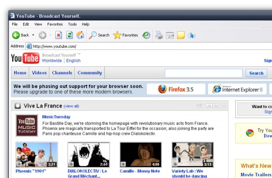Open the Favorites star toolbar button
This screenshot has width=272, height=178.
click(x=126, y=35)
